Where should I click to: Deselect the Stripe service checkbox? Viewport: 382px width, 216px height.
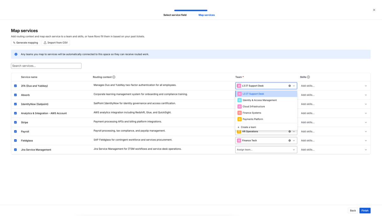point(15,122)
